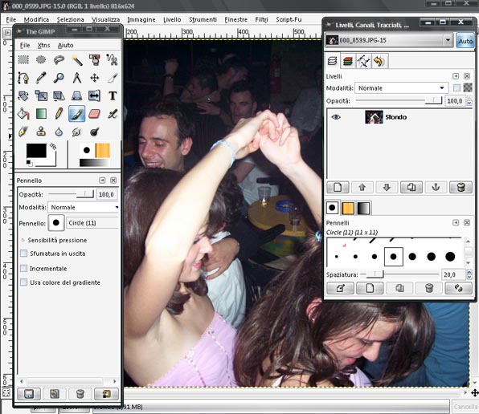Select the Measure compass tool
This screenshot has height=414, width=479.
point(76,78)
